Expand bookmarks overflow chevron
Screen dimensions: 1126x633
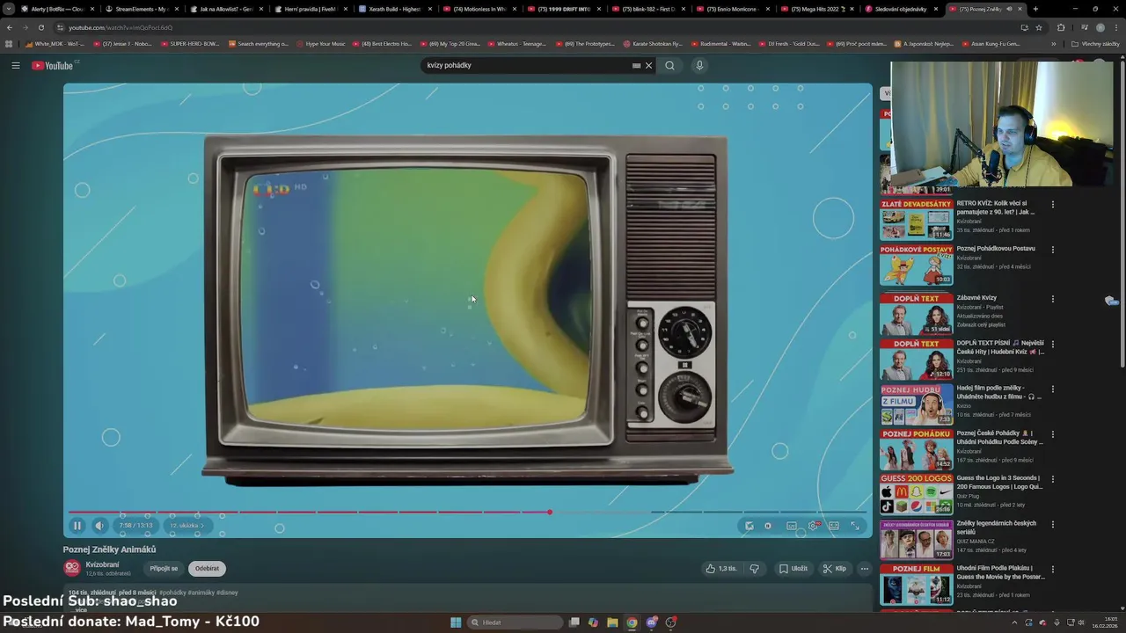click(1053, 44)
